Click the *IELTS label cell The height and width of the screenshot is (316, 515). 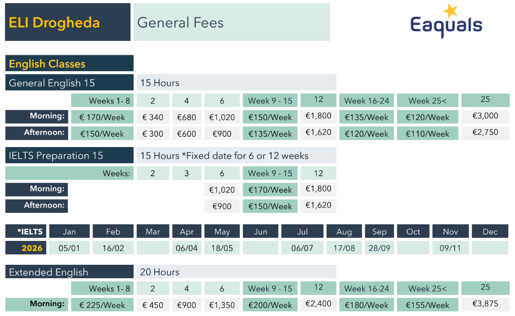(x=30, y=231)
